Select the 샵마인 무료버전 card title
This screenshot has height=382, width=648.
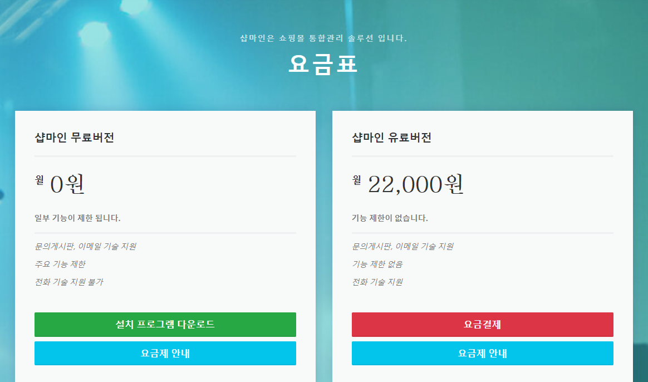pos(74,138)
